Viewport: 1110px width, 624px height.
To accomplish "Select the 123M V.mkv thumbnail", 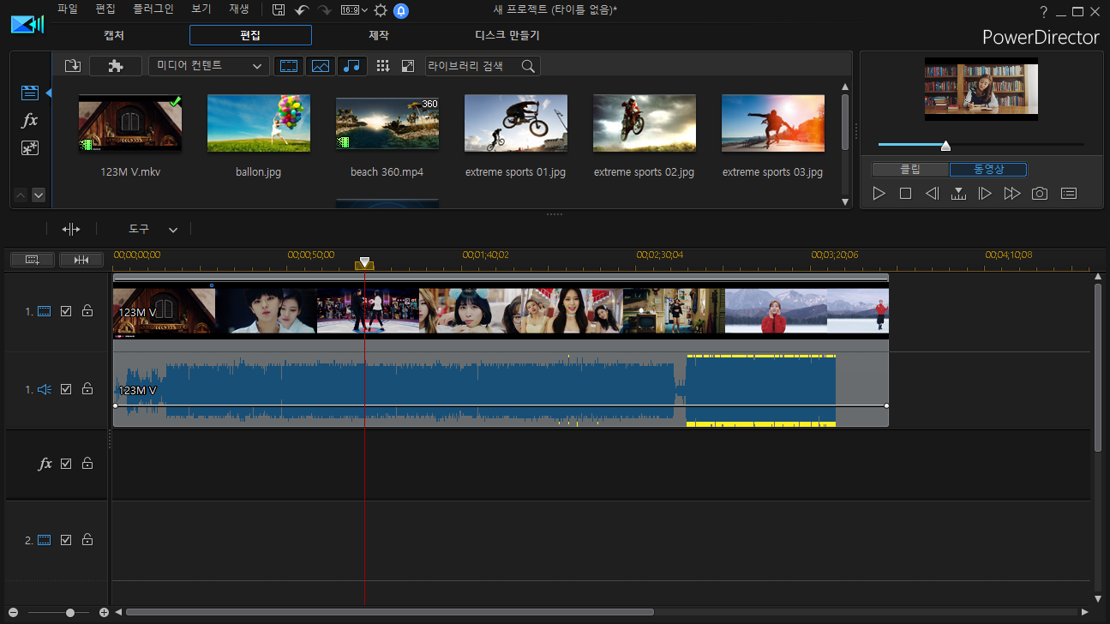I will pyautogui.click(x=130, y=123).
